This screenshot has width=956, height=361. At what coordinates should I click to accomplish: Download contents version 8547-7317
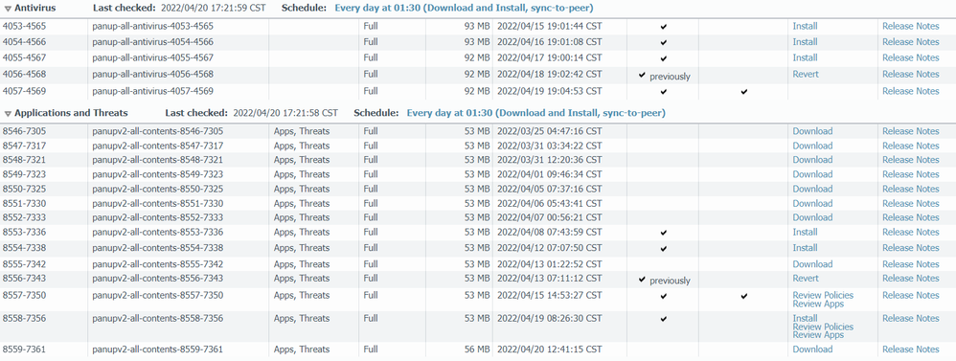(x=812, y=146)
